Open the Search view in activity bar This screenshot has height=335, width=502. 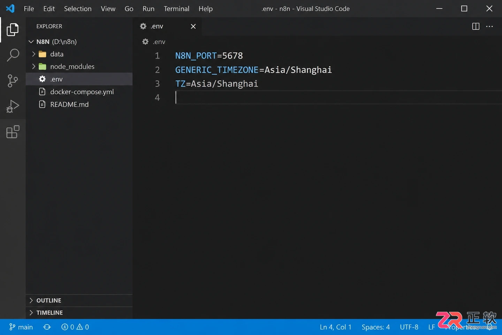tap(13, 55)
